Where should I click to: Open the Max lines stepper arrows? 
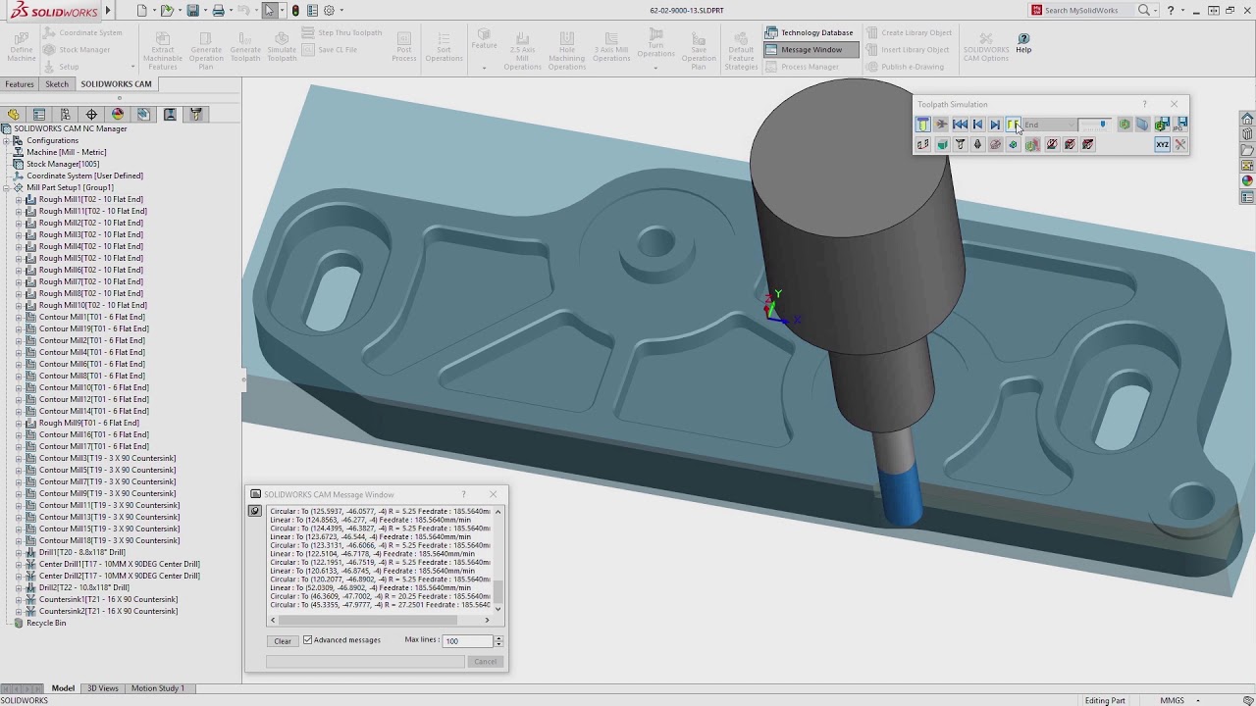click(498, 640)
